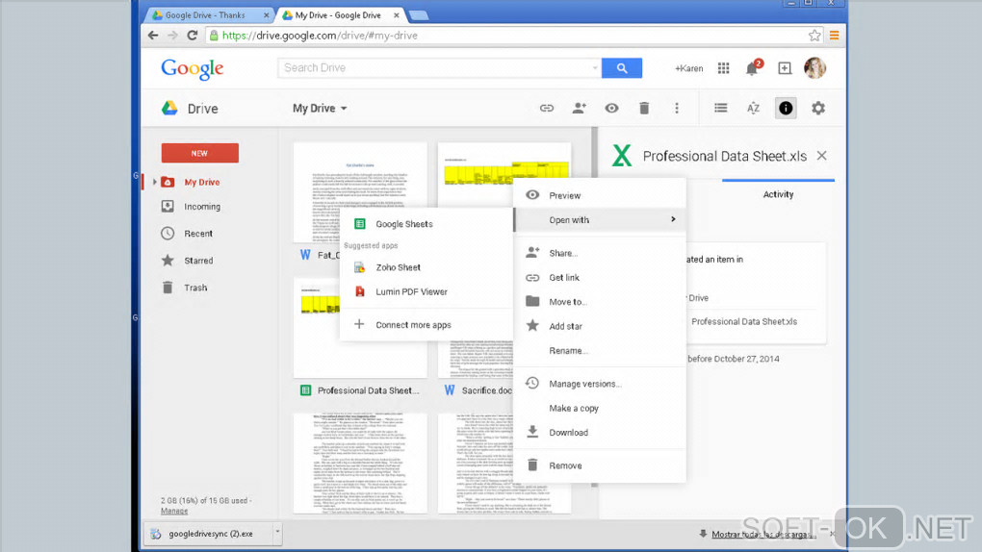Click the Mostrar todas las descargas link
982x552 pixels.
point(763,535)
